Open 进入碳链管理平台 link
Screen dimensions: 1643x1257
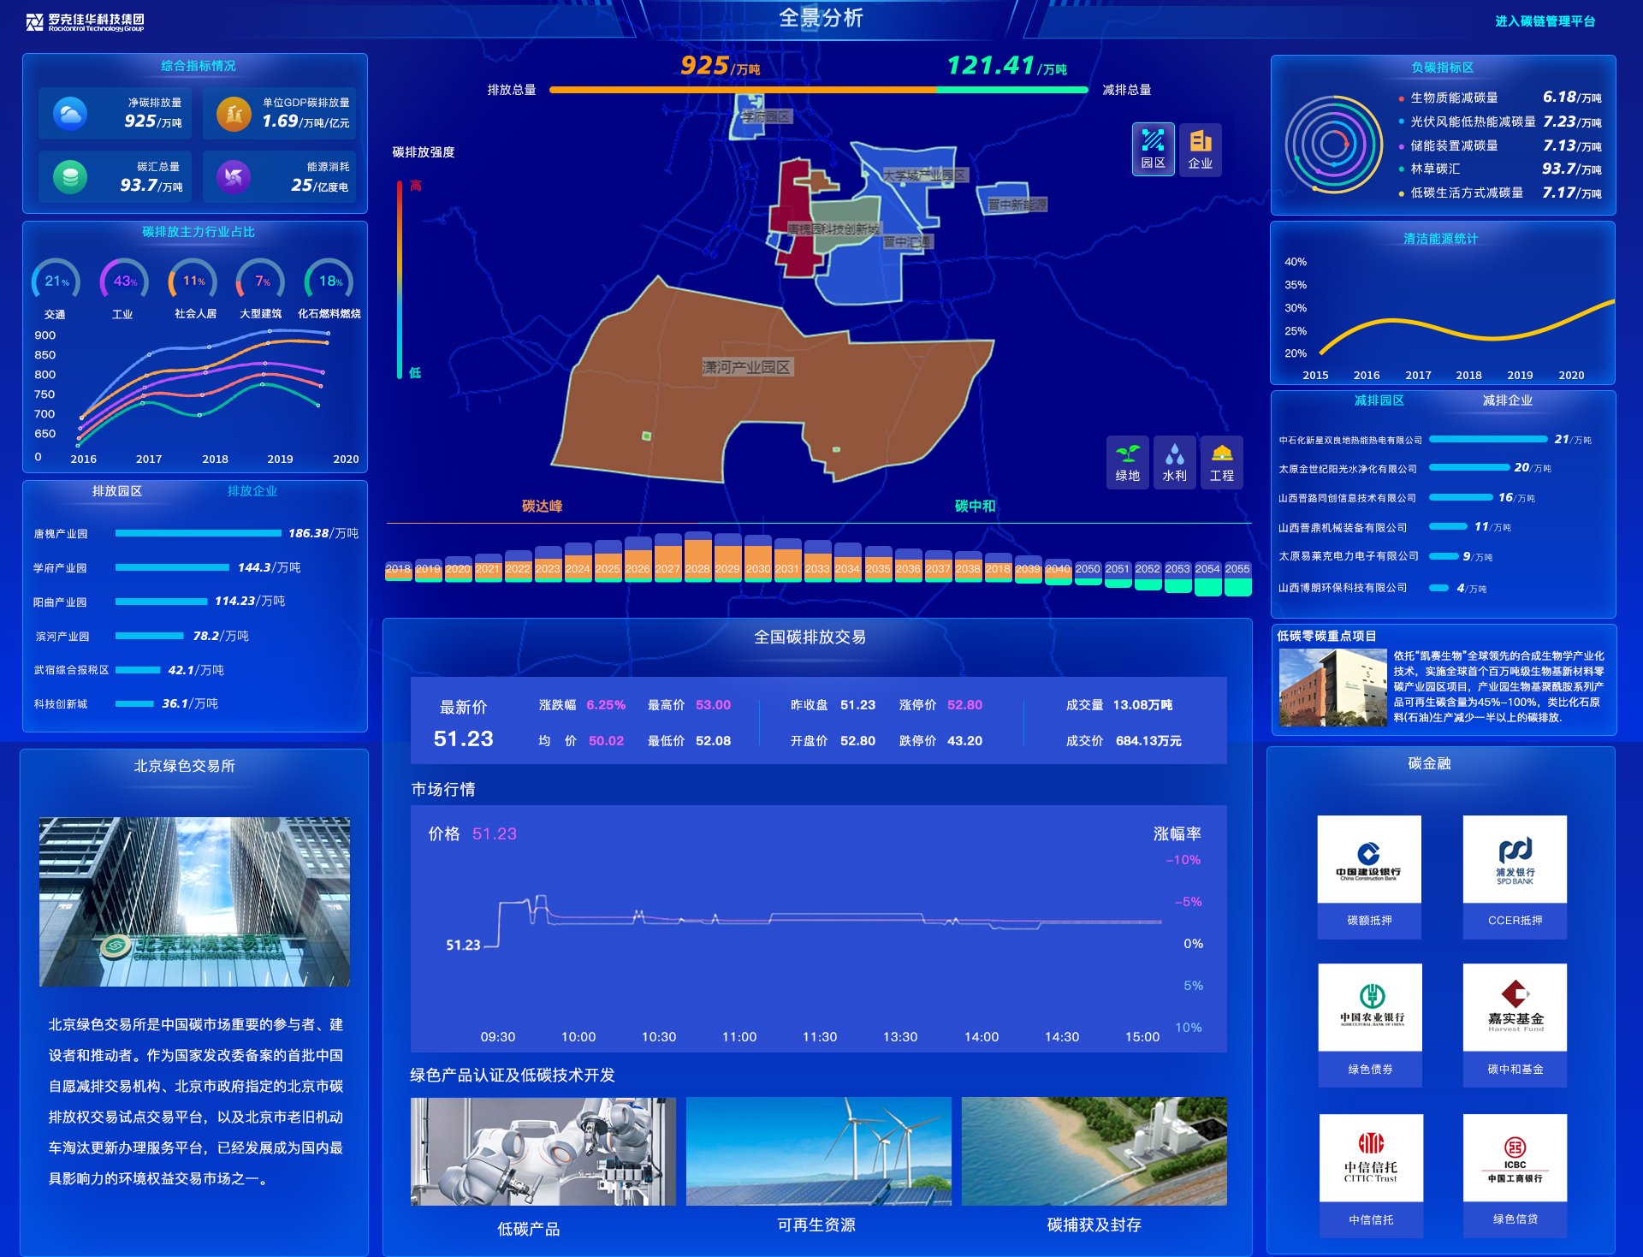(x=1545, y=21)
